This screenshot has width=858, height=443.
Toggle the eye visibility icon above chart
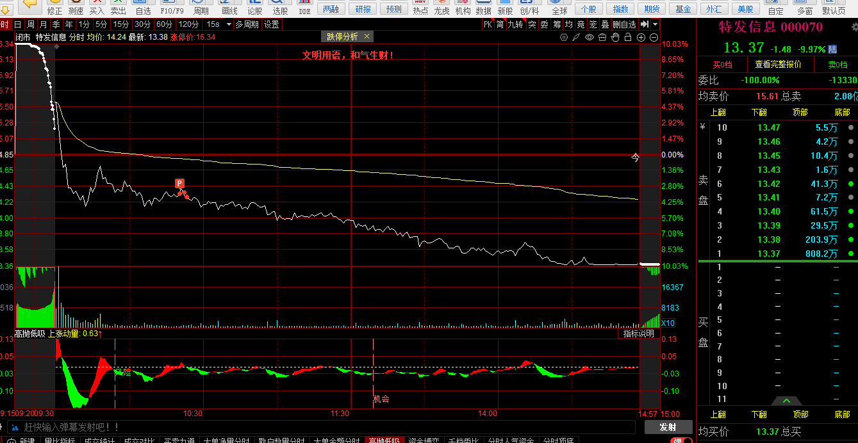tap(590, 37)
